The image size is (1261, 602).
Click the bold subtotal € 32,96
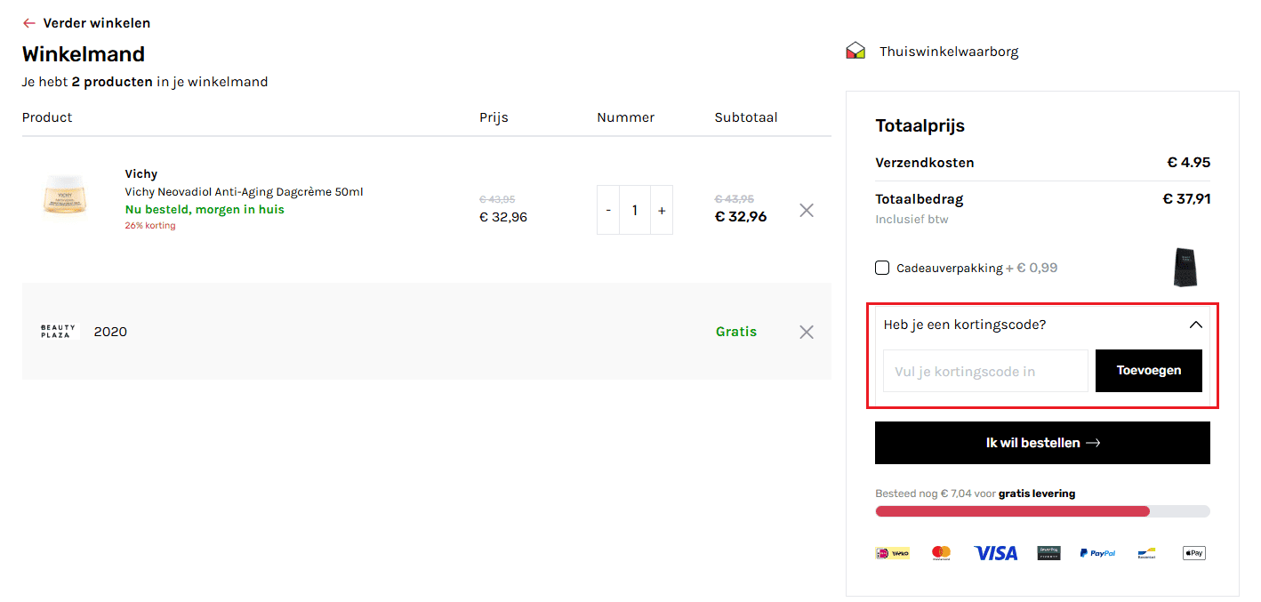point(741,216)
